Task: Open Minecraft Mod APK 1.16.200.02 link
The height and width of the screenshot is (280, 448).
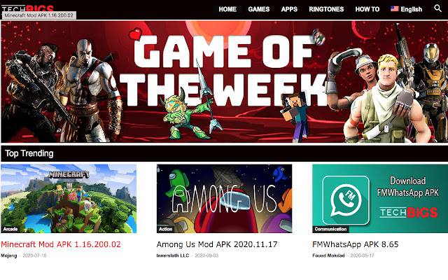Action: click(x=61, y=244)
